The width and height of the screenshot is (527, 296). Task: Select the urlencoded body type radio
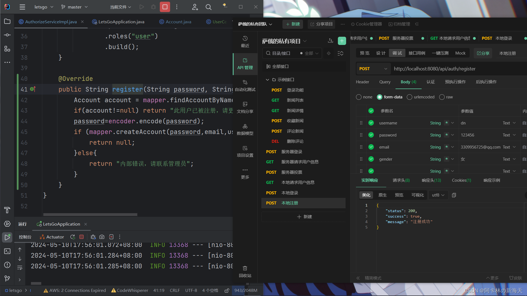click(410, 97)
